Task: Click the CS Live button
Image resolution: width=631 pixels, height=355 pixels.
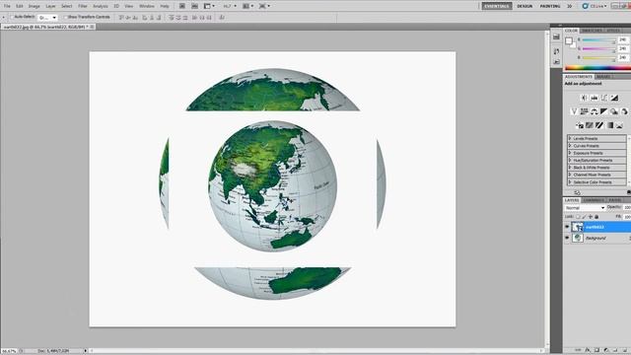Action: coord(594,6)
